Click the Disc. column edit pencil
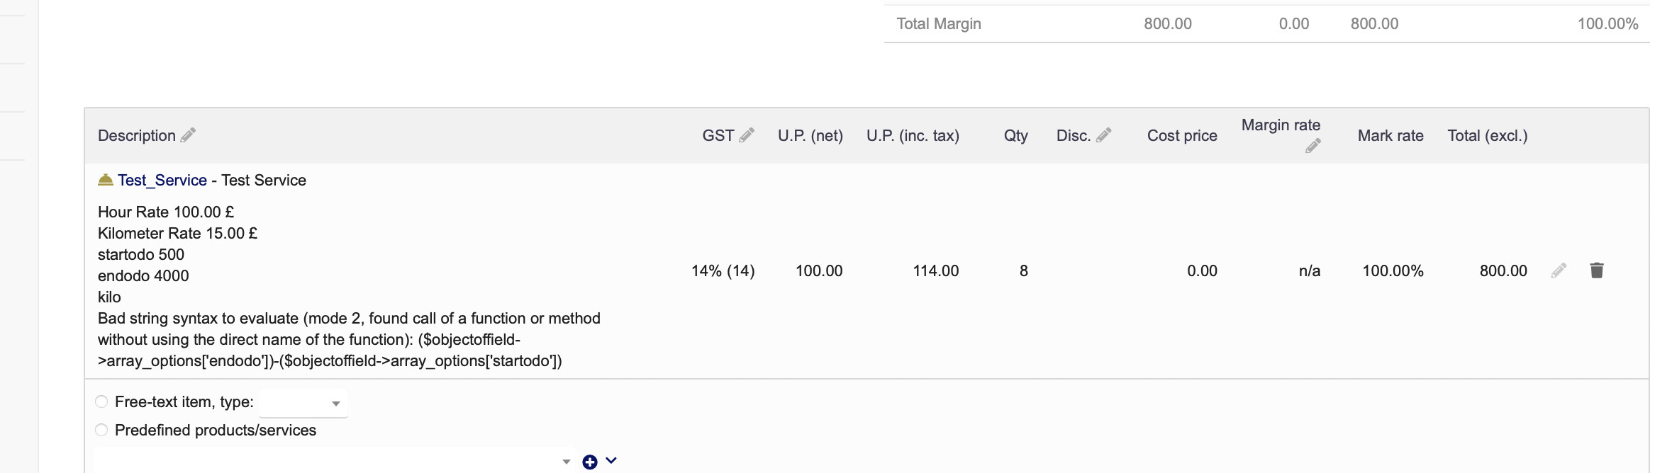 point(1103,135)
